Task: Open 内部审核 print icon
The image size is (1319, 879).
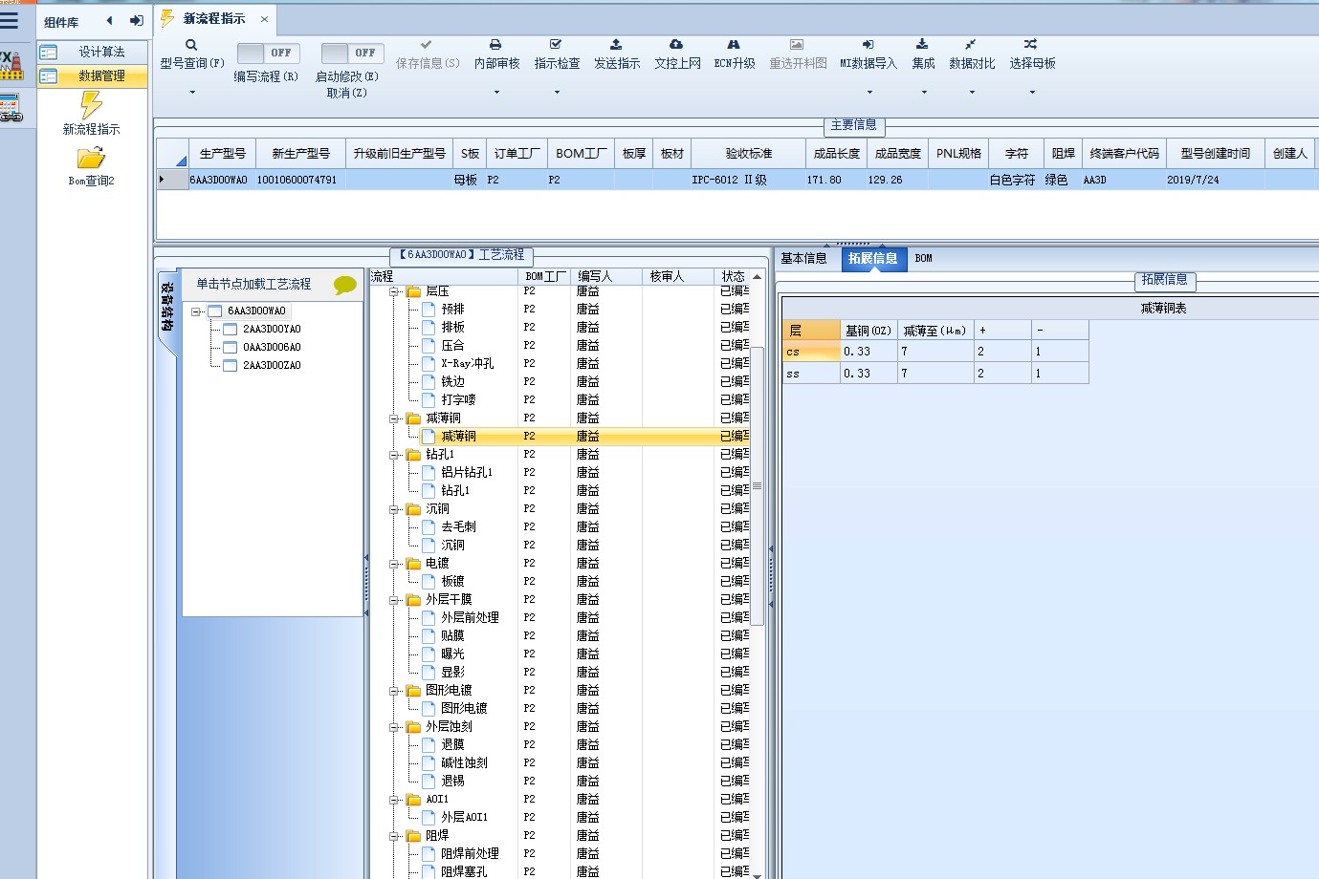Action: (x=495, y=45)
